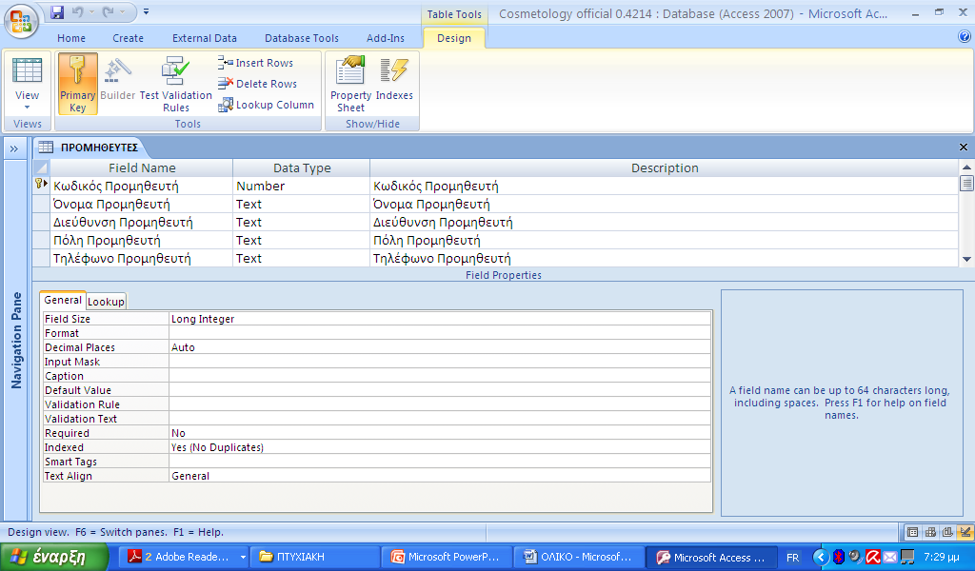Switch to External Data tab
Image resolution: width=975 pixels, height=571 pixels.
point(205,38)
